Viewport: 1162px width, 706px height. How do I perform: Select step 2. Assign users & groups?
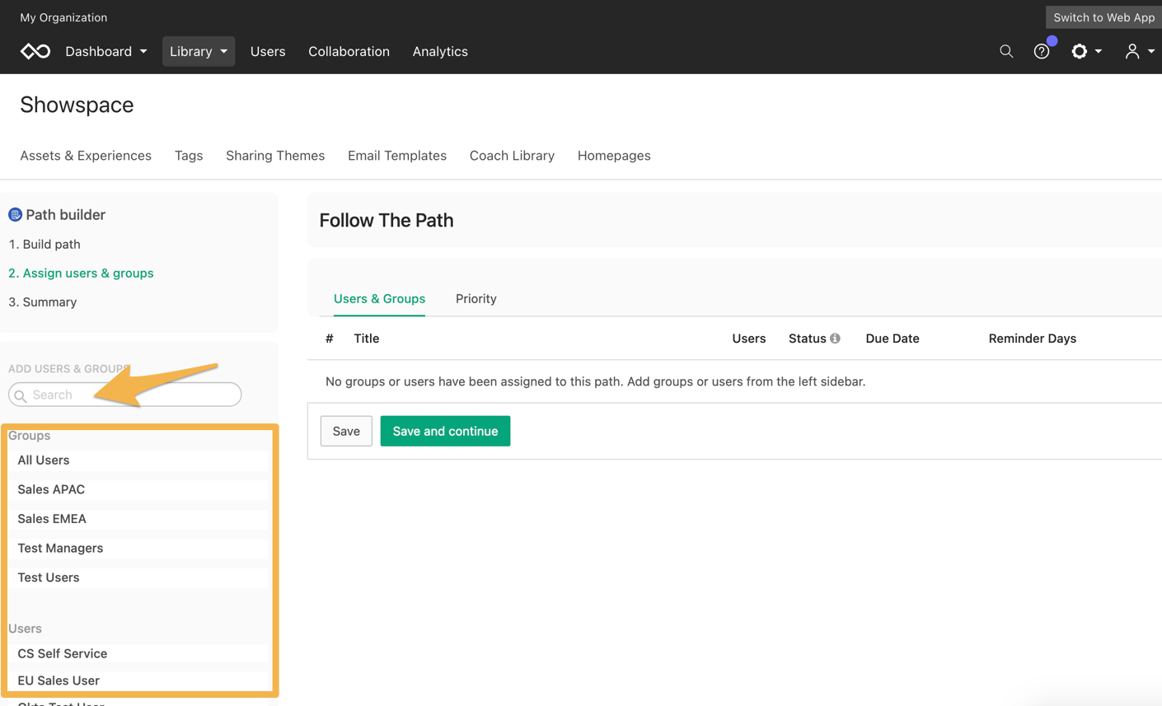[81, 273]
